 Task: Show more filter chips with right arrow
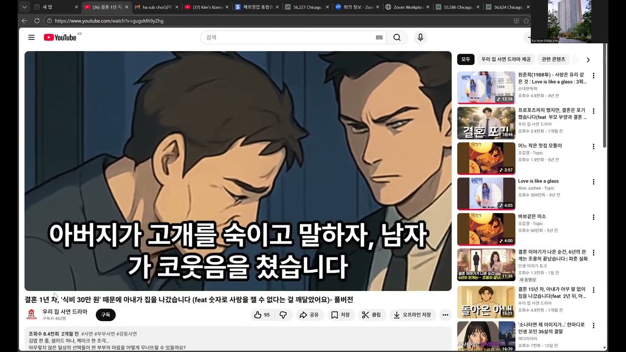pyautogui.click(x=588, y=60)
